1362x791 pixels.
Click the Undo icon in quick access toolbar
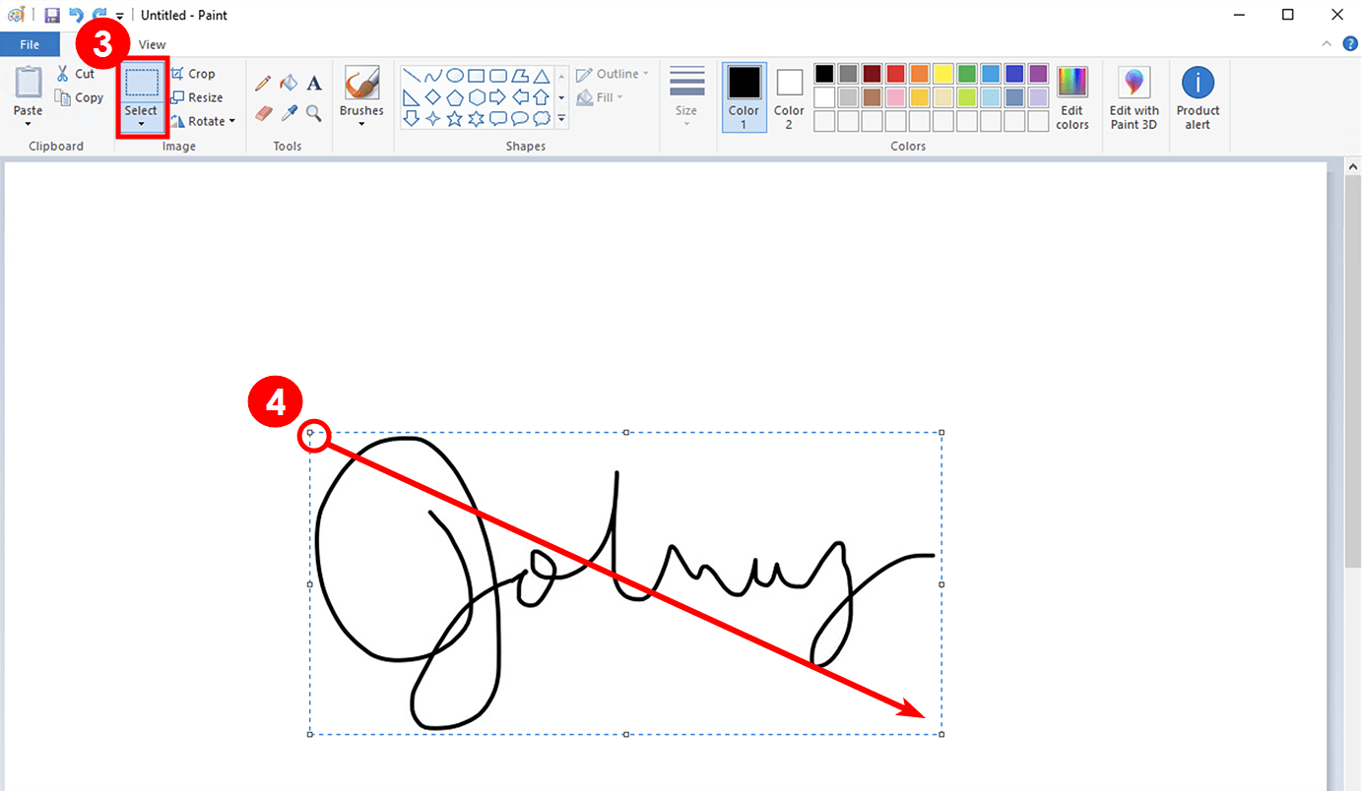(76, 14)
